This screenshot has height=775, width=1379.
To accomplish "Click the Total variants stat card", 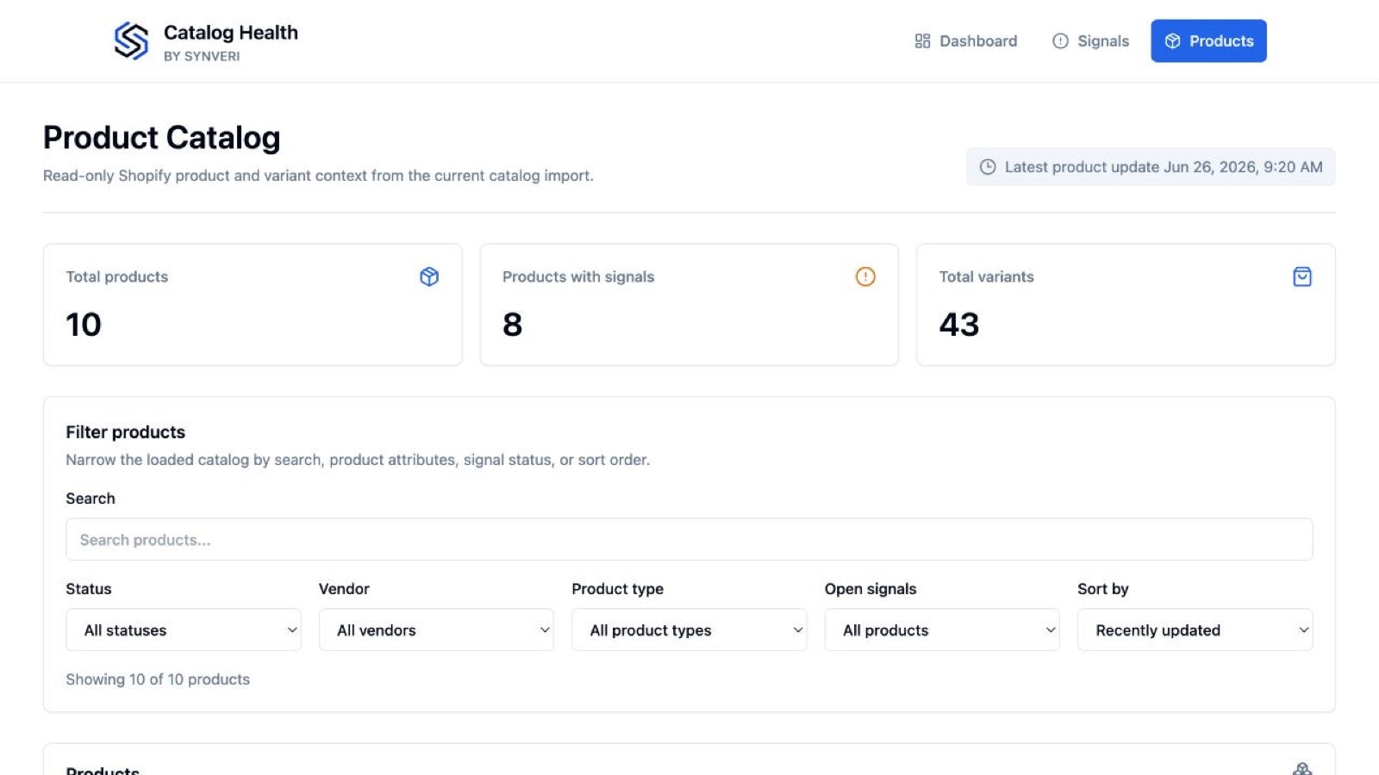I will [1126, 305].
